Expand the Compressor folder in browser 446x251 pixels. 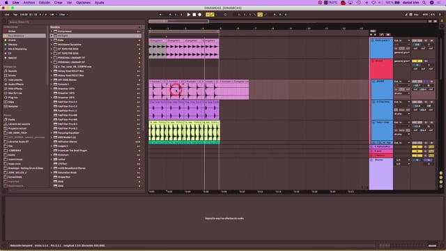coord(52,31)
